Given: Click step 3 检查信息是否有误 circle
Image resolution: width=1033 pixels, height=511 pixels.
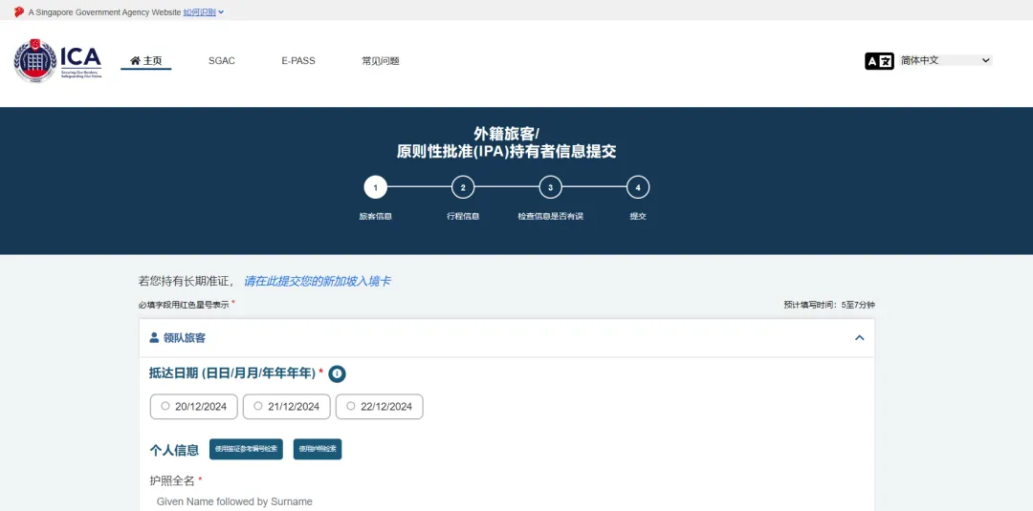Looking at the screenshot, I should pos(551,187).
